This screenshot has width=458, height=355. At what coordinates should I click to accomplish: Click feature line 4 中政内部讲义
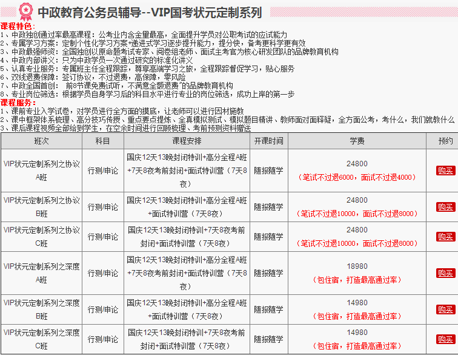[x=97, y=61]
